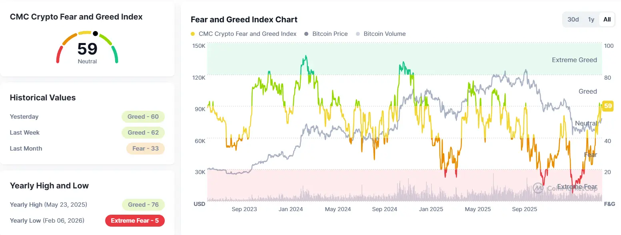The width and height of the screenshot is (621, 235).
Task: Click the CoinMarketCap watermark logo on the chart
Action: click(538, 188)
